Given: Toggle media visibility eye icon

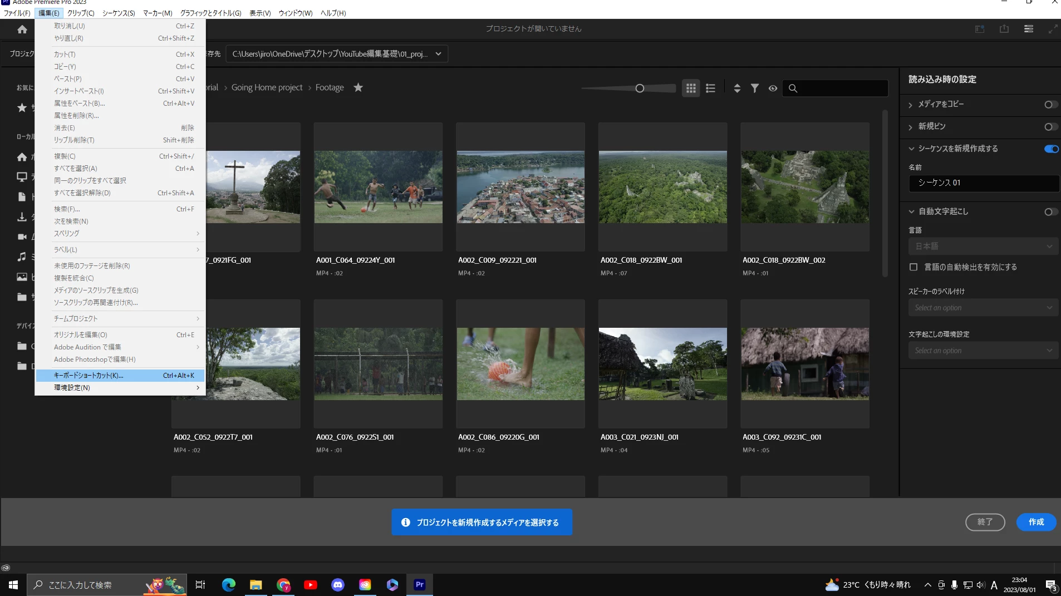Looking at the screenshot, I should tap(773, 88).
